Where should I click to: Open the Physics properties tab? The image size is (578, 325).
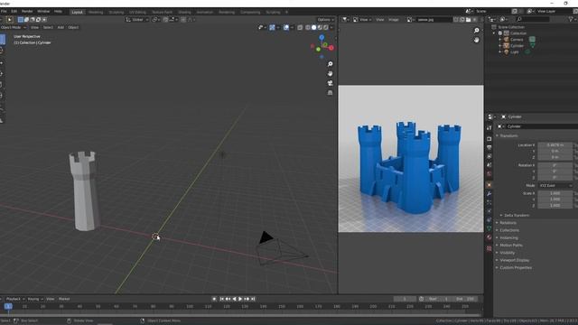tap(489, 211)
